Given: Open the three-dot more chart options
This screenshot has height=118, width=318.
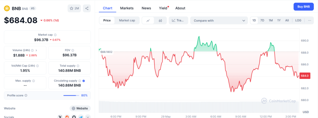Looking at the screenshot, I should (310, 20).
